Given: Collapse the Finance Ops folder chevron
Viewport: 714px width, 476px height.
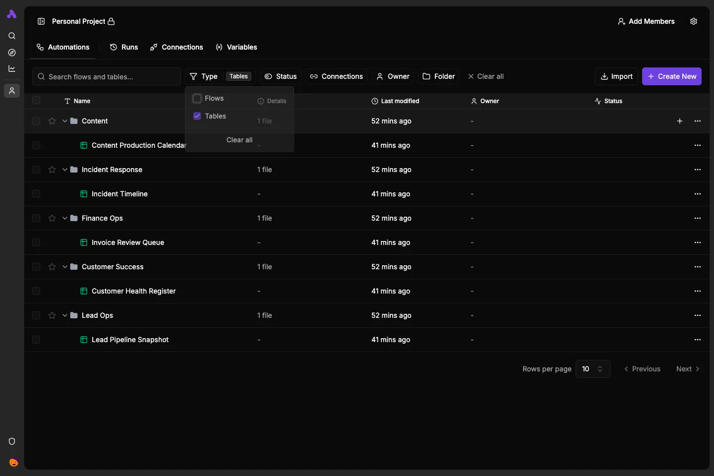Looking at the screenshot, I should pyautogui.click(x=64, y=218).
